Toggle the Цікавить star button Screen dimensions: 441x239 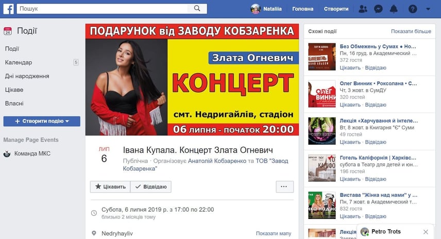[x=110, y=186]
